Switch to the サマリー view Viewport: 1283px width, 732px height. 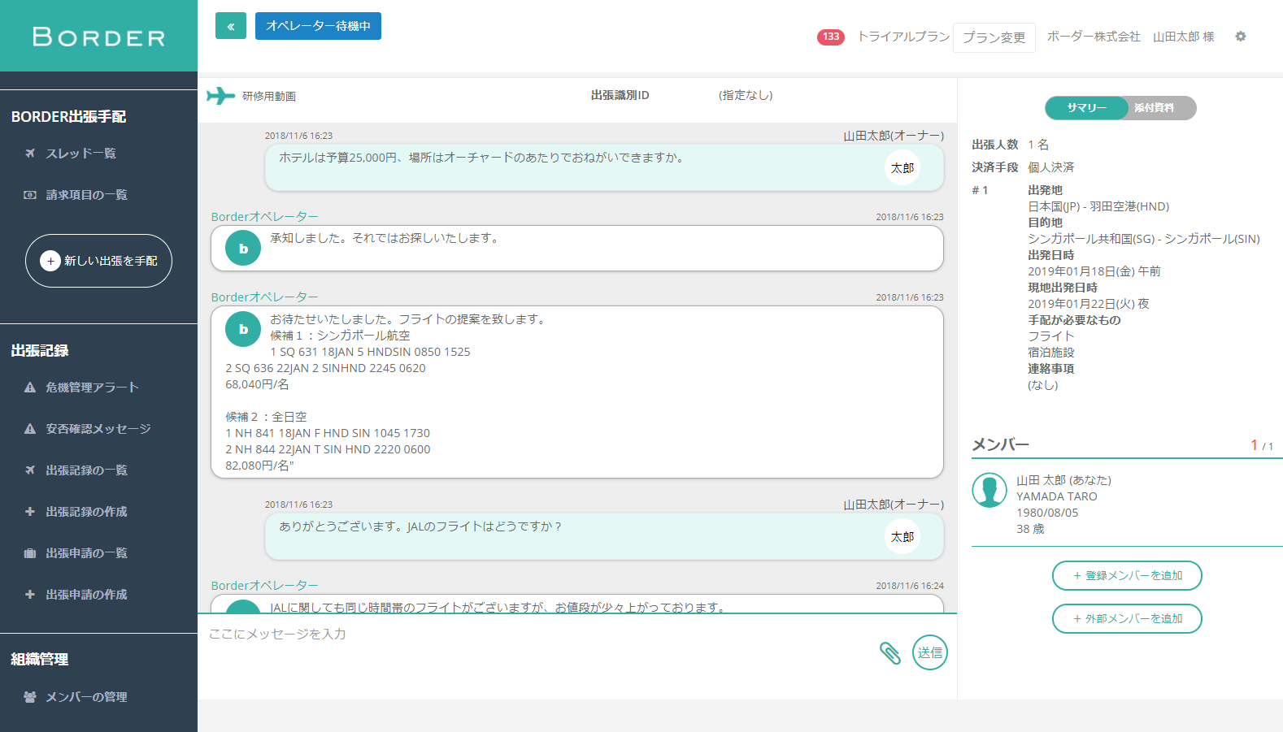(x=1086, y=108)
